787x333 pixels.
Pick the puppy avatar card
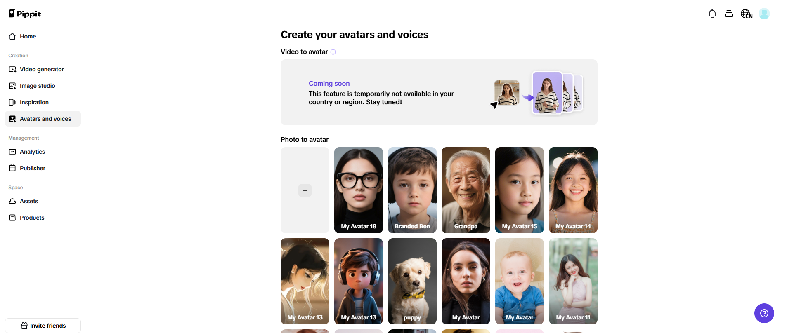[x=412, y=281]
